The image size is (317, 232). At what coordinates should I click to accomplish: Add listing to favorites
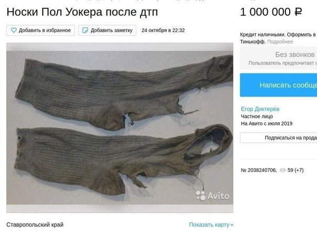pyautogui.click(x=40, y=30)
